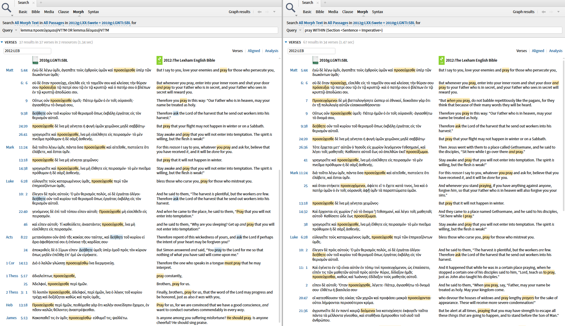This screenshot has width=565, height=326.
Task: Click the LGNTI:SBL resource icon in left panel
Action: pos(35,60)
